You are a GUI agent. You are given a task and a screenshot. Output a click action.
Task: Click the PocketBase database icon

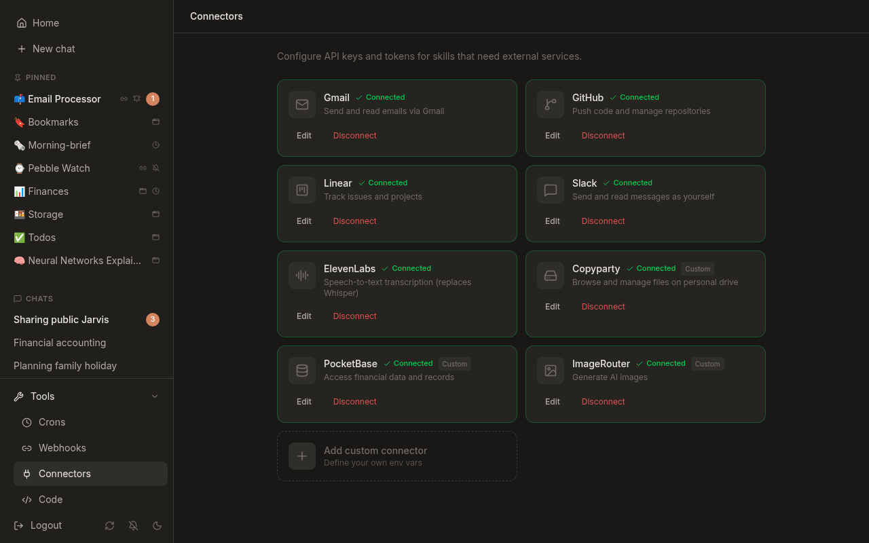point(302,371)
